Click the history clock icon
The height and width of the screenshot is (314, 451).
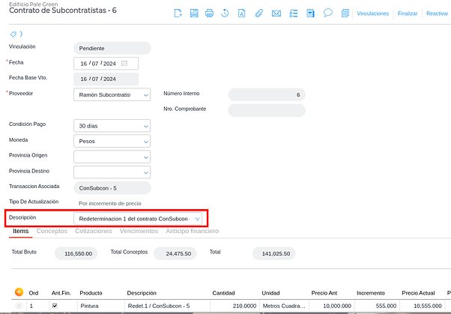click(x=225, y=13)
